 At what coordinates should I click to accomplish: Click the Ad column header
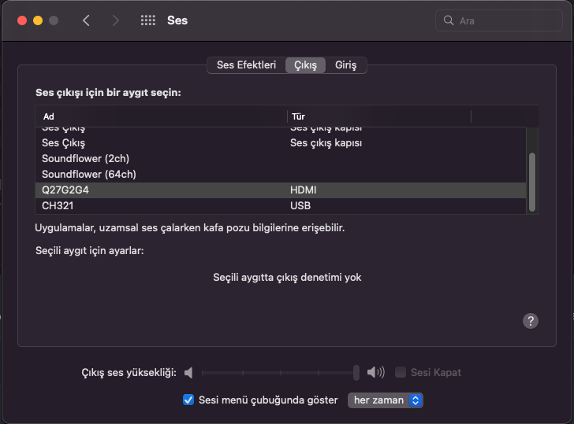tap(161, 116)
